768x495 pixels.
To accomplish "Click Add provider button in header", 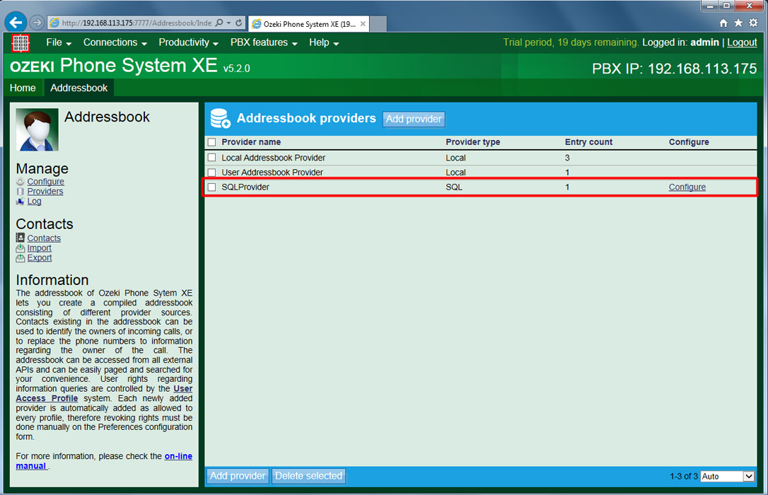I will tap(414, 119).
